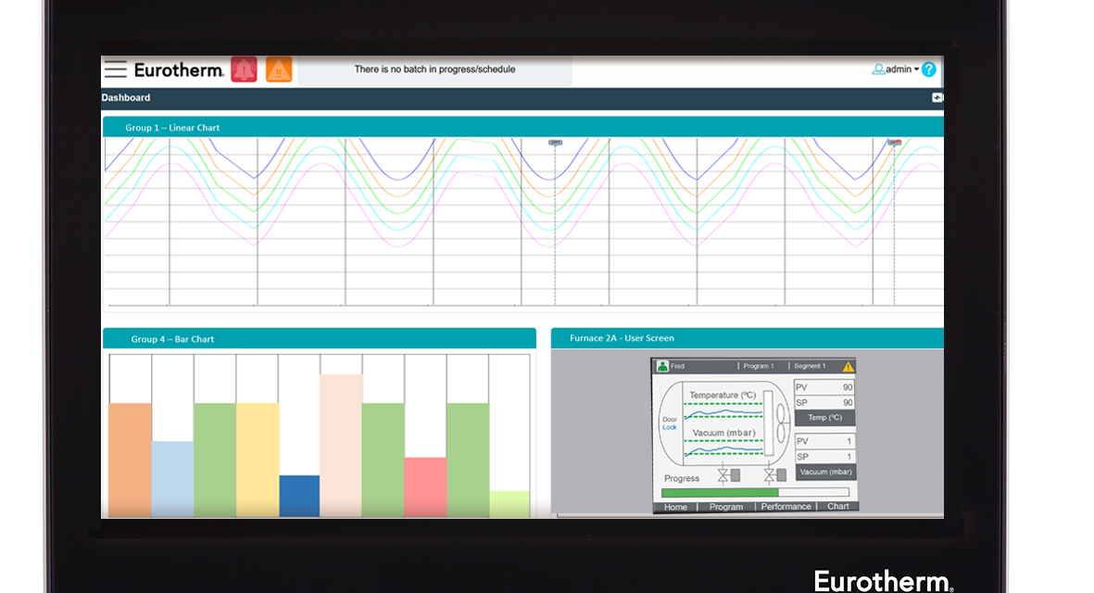This screenshot has height=593, width=1094.
Task: Toggle the left furnace valve
Action: tap(723, 474)
